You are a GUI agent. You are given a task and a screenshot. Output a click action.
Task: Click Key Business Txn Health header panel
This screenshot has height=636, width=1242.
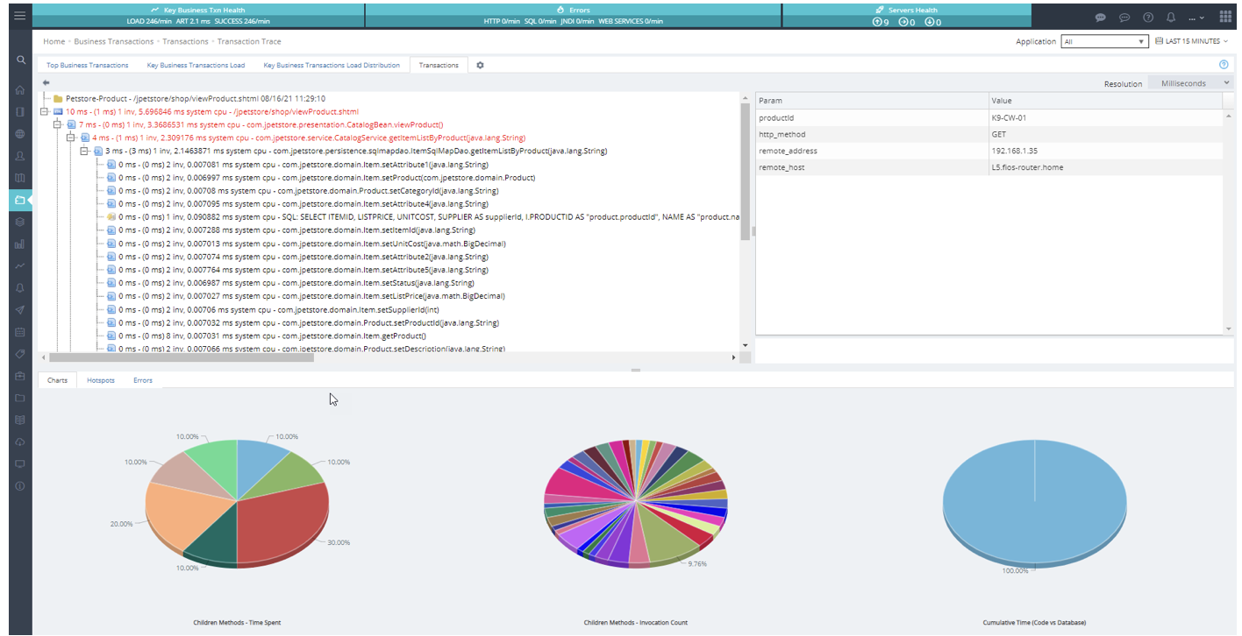click(x=197, y=16)
